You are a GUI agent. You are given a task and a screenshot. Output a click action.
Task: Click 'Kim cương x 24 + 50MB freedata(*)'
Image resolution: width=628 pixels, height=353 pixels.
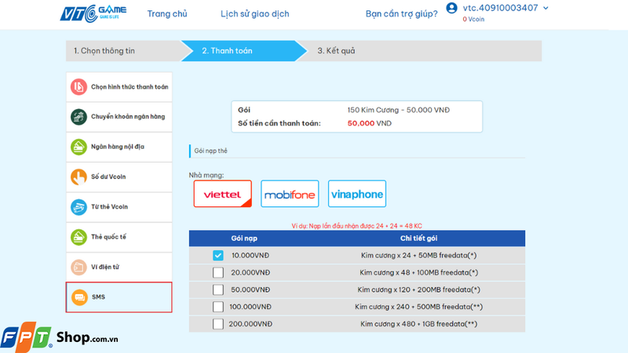(418, 256)
